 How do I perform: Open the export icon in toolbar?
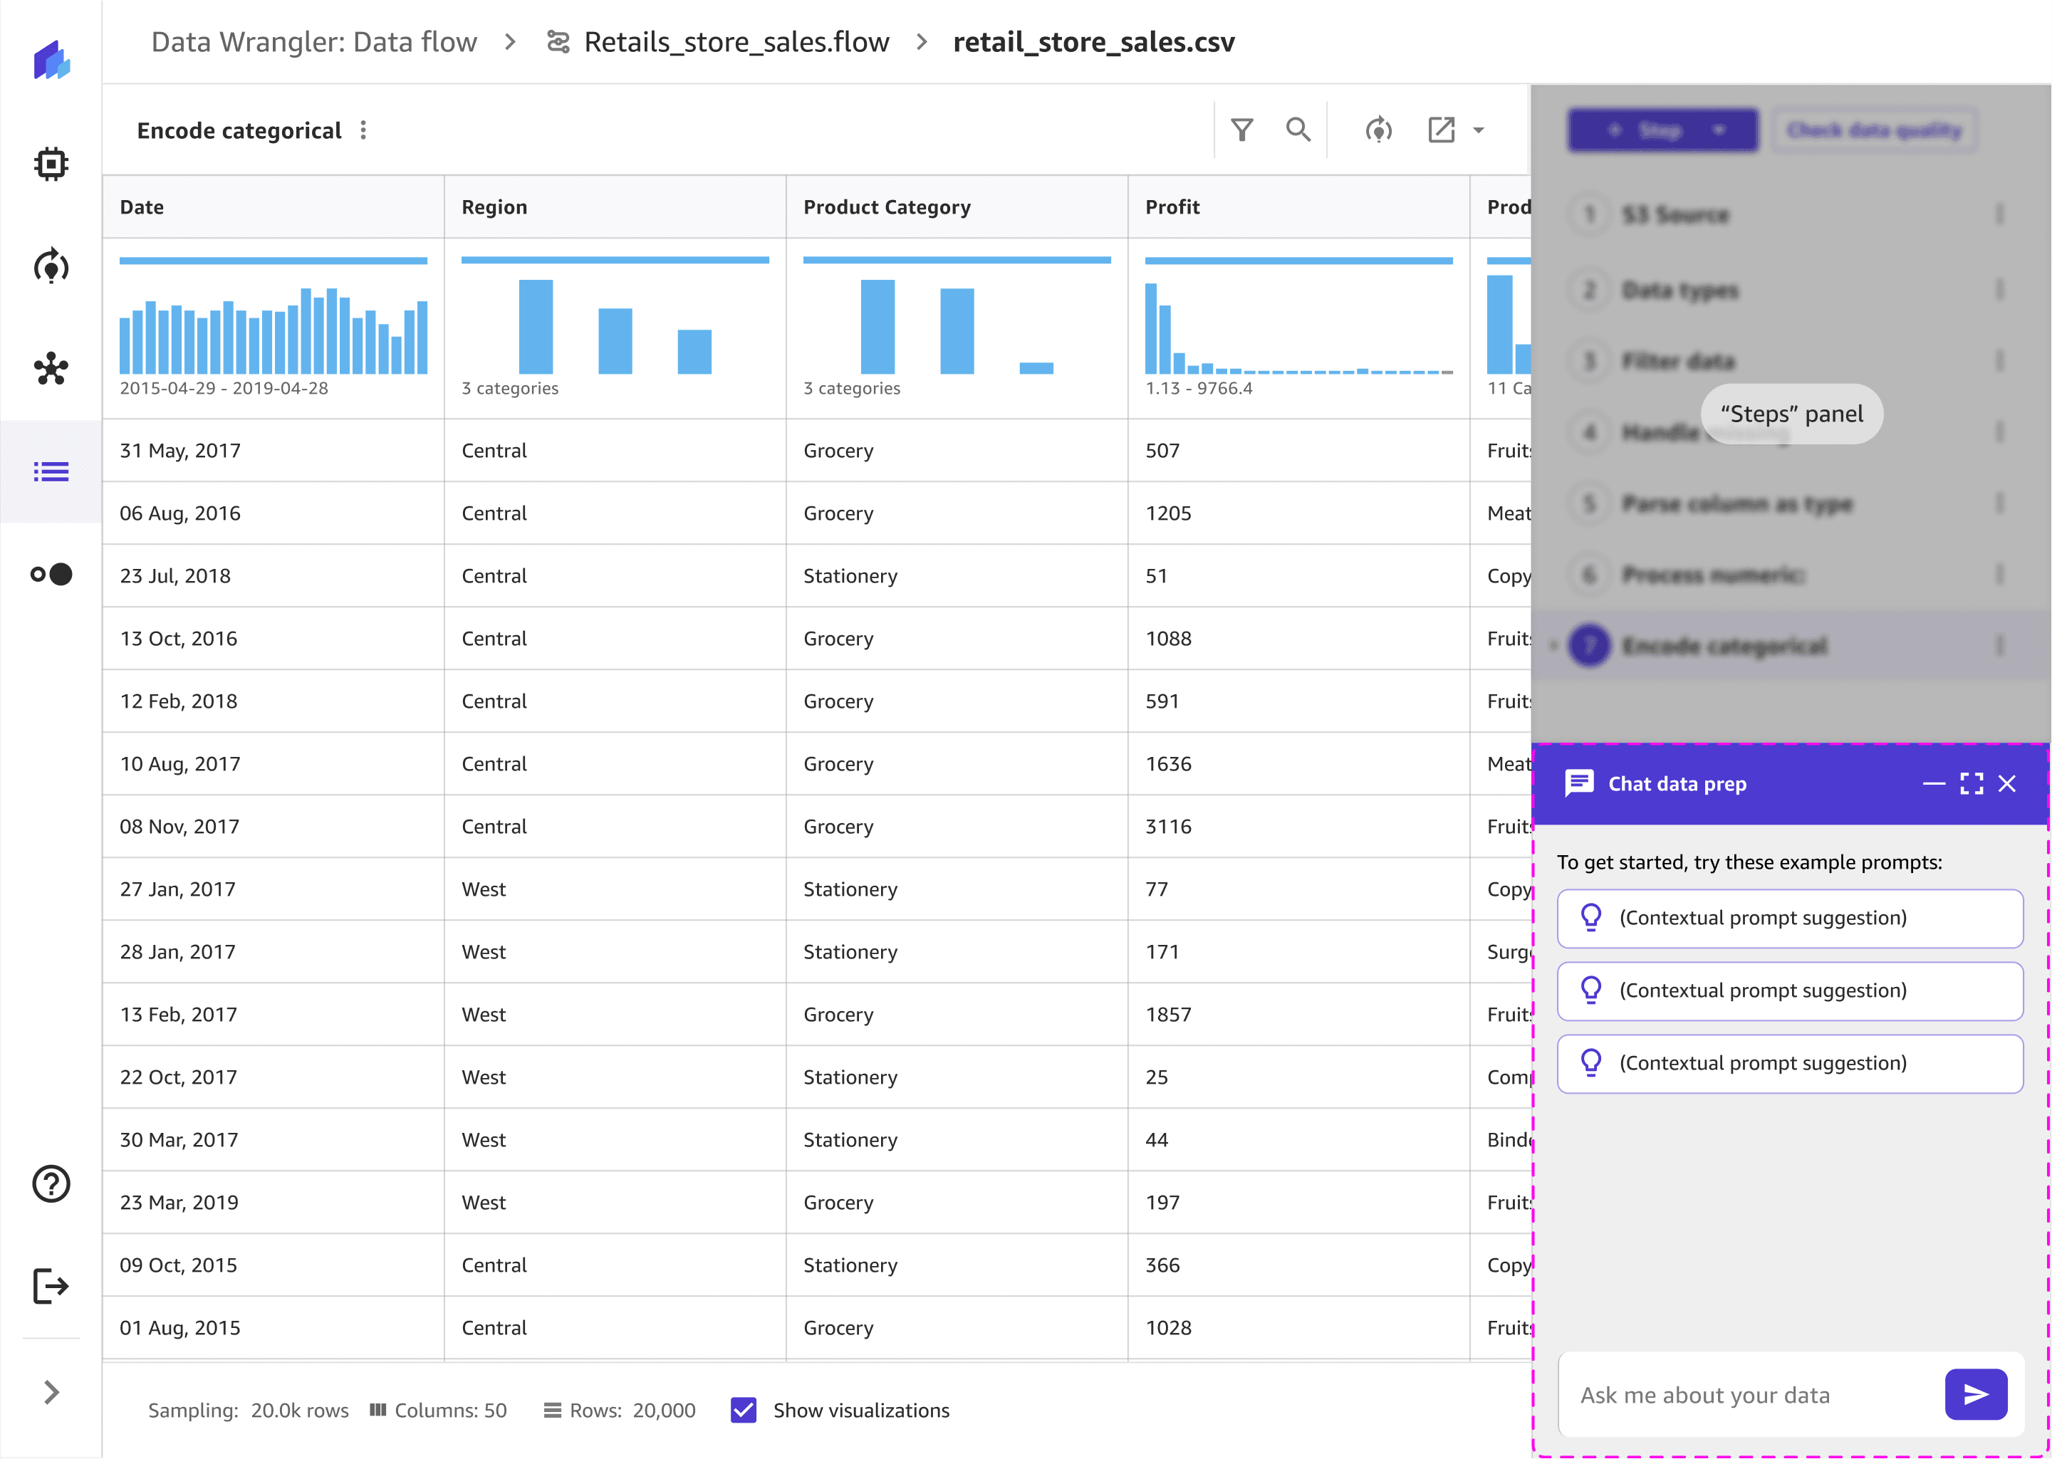click(x=1441, y=130)
